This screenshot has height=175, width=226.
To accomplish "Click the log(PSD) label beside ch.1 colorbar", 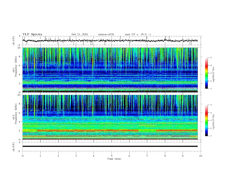I will [x=214, y=75].
